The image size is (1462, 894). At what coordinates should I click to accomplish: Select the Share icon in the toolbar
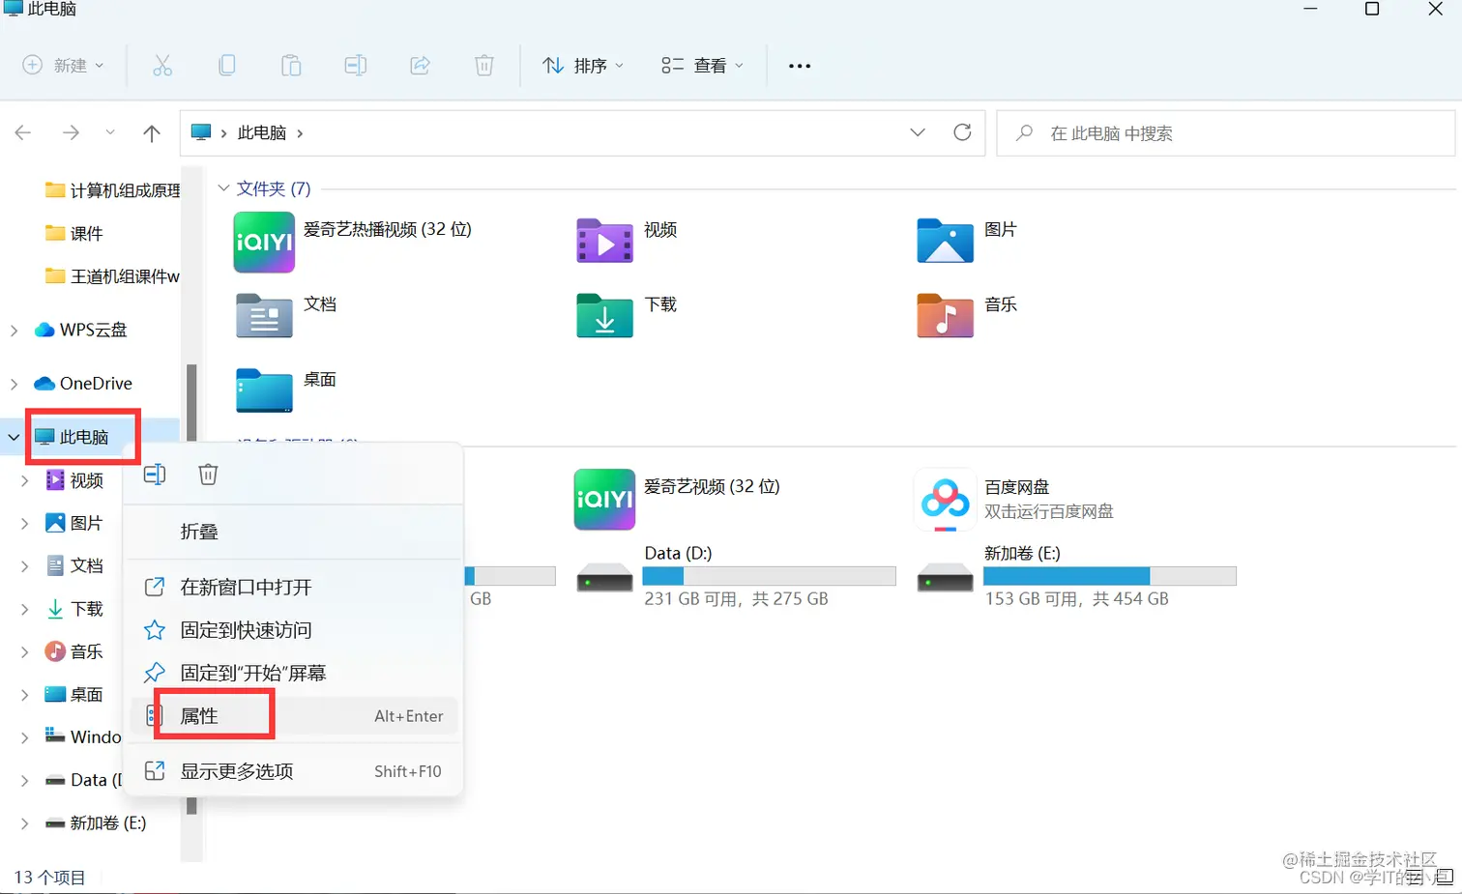point(420,65)
